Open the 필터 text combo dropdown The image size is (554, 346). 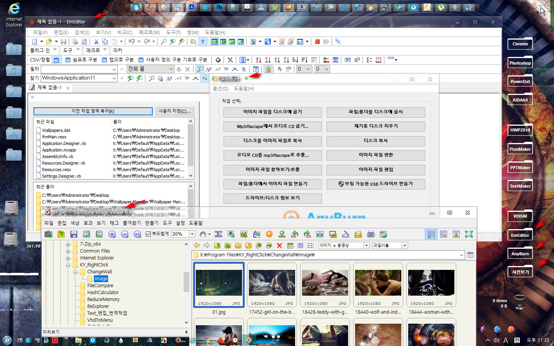click(114, 69)
